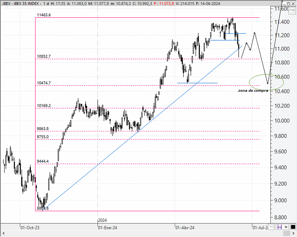Click the scroll right arrow
The width and height of the screenshot is (297, 237).
(x=294, y=233)
